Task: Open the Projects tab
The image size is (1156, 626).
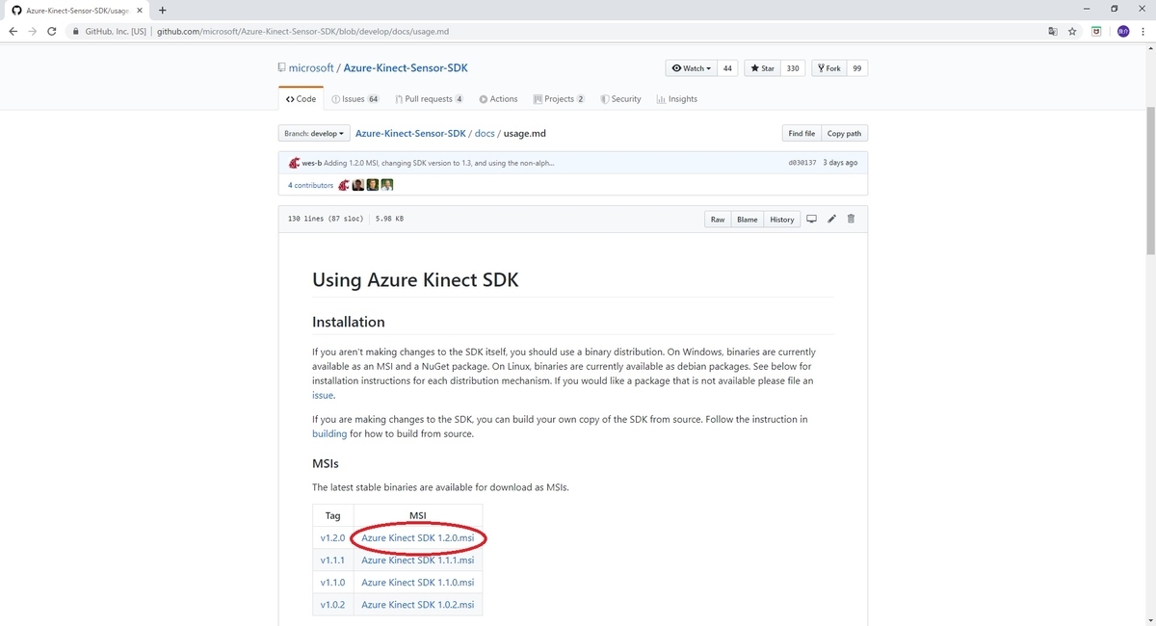Action: pyautogui.click(x=558, y=99)
